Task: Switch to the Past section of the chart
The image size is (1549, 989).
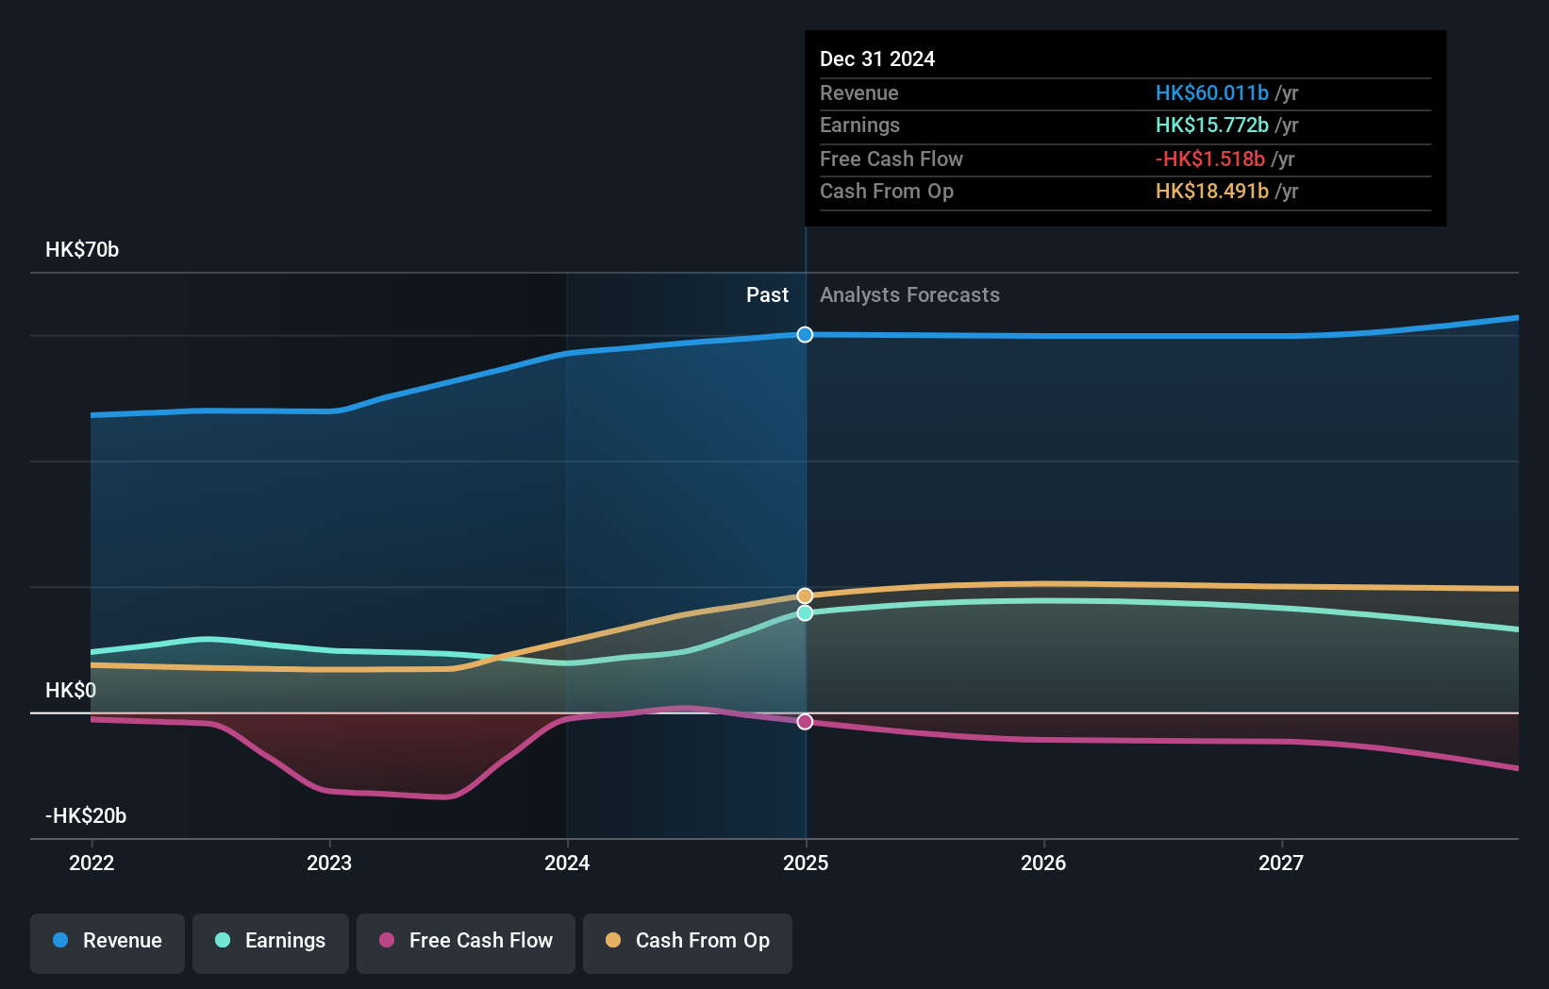Action: coord(767,294)
